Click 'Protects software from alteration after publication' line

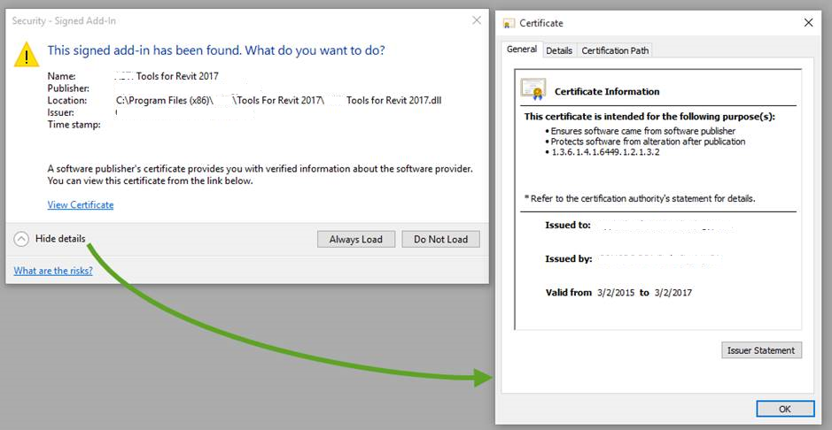click(648, 142)
